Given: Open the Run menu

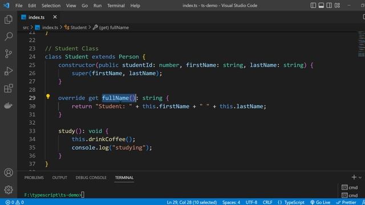Looking at the screenshot, I should 98,6.
